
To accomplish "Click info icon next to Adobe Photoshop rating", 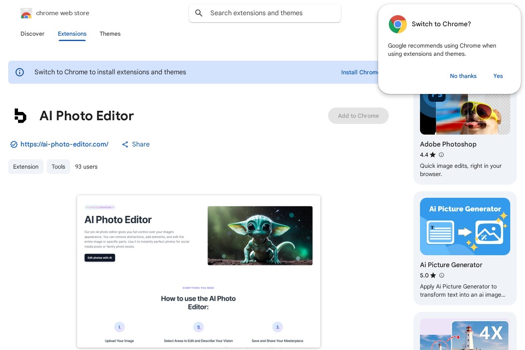I will [441, 155].
